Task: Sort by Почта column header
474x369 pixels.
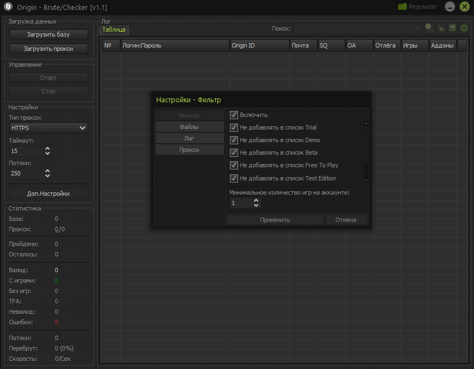Action: [304, 45]
